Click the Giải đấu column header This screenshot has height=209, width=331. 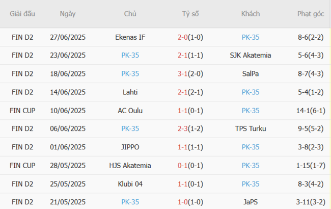click(x=22, y=14)
